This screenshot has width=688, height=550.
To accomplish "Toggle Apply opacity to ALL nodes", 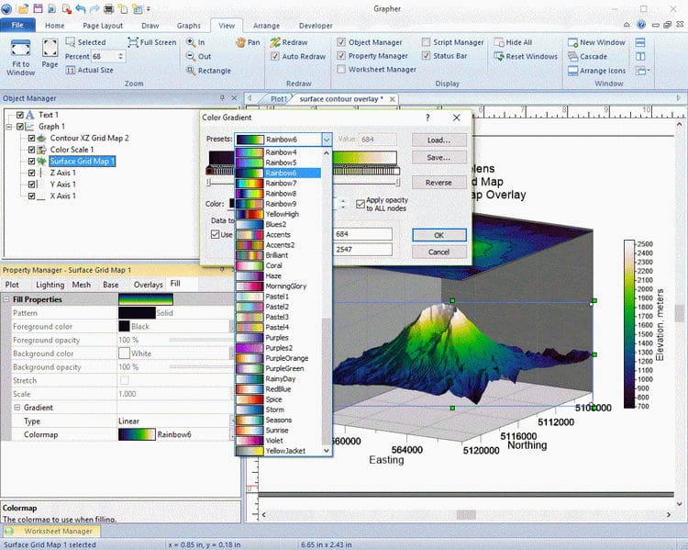I will coord(361,204).
